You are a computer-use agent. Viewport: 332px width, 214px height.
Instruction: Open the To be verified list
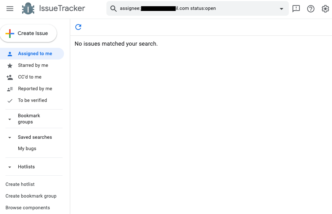(x=32, y=100)
